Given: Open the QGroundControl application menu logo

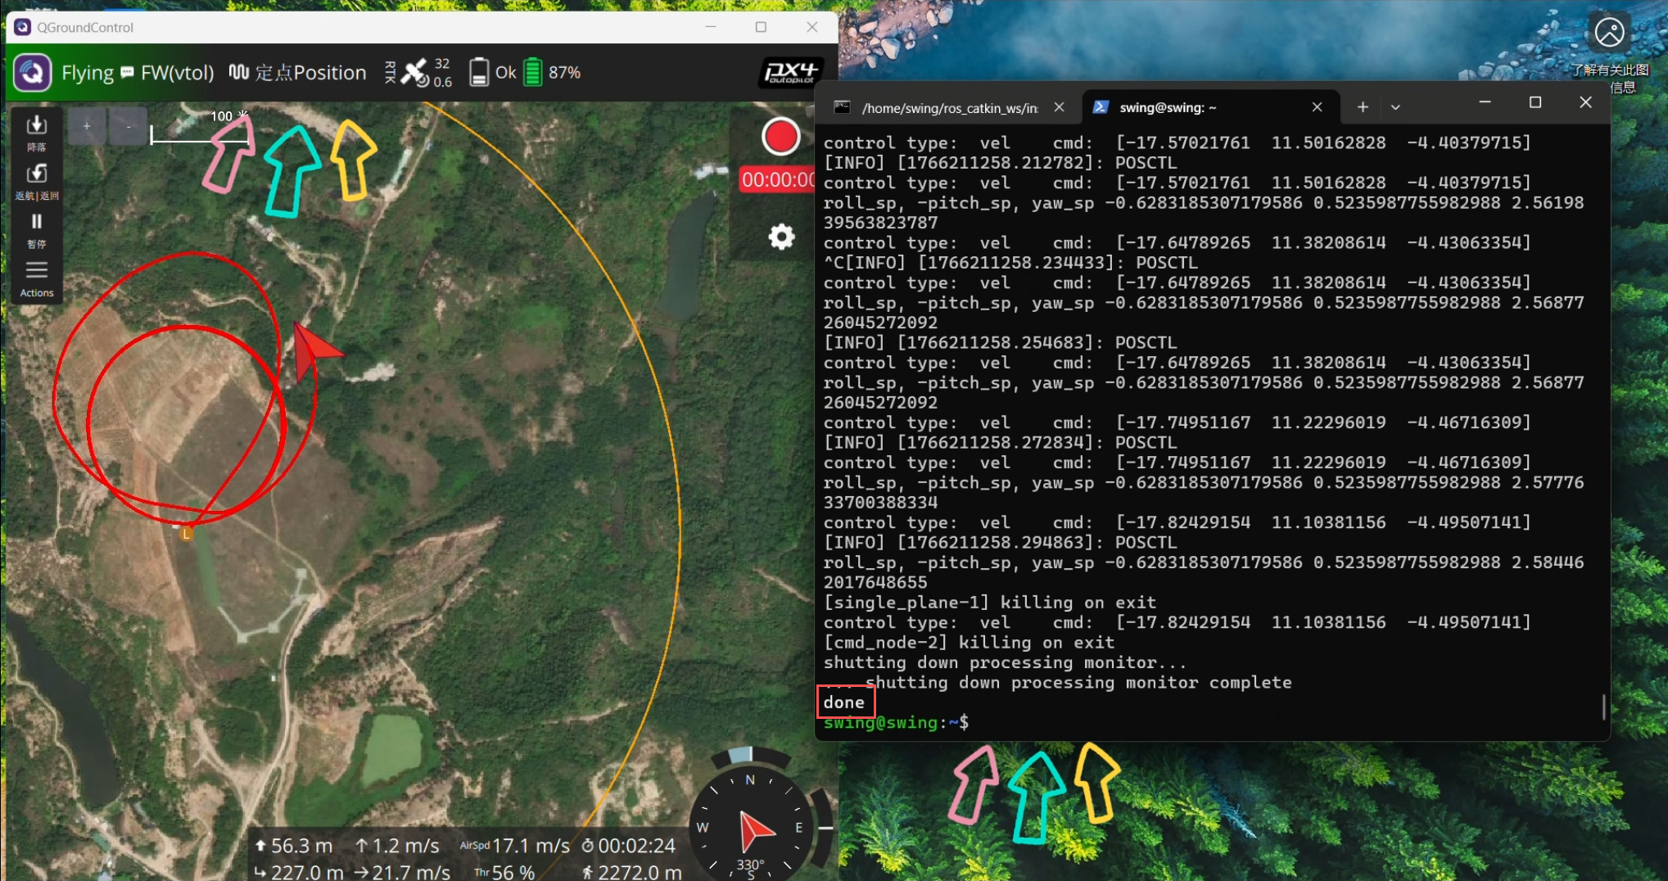Looking at the screenshot, I should point(33,73).
